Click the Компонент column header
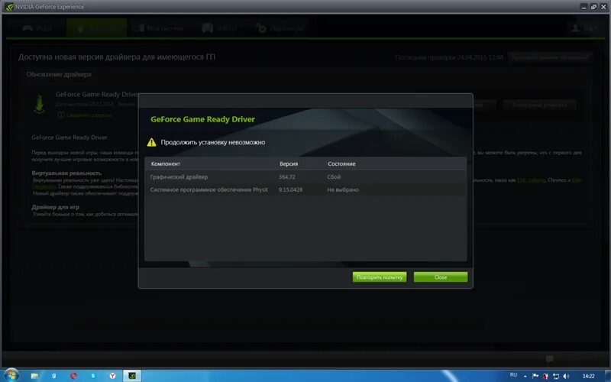Image resolution: width=611 pixels, height=382 pixels. [x=166, y=163]
